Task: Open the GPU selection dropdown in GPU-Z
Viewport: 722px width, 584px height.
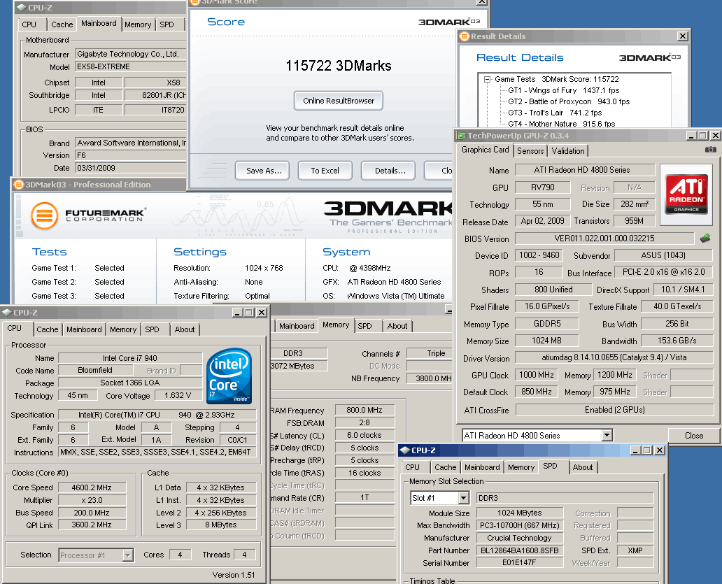Action: click(x=607, y=435)
